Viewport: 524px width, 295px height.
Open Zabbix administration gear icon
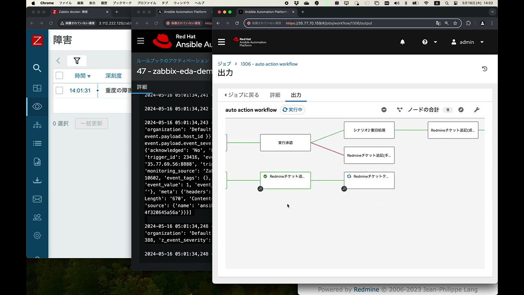[x=37, y=236]
